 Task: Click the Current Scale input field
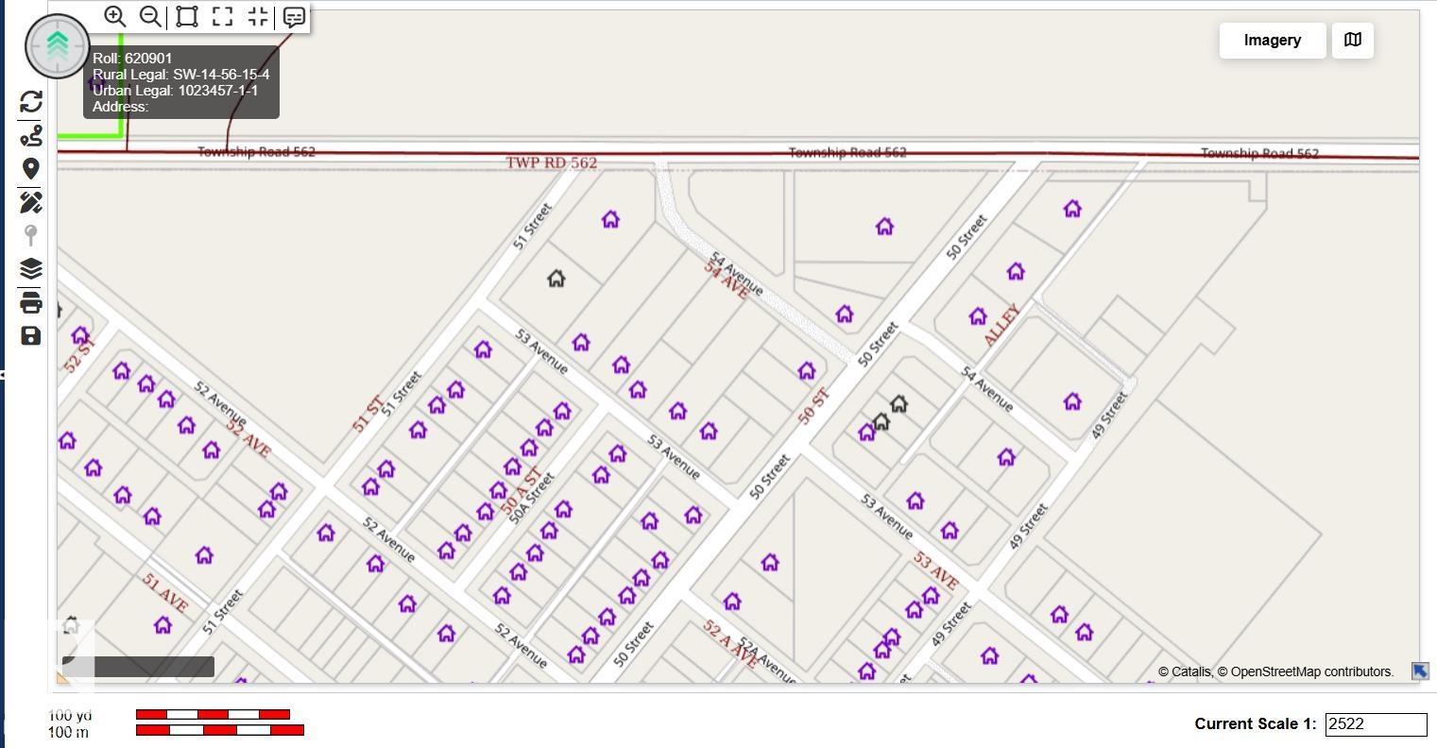1377,724
